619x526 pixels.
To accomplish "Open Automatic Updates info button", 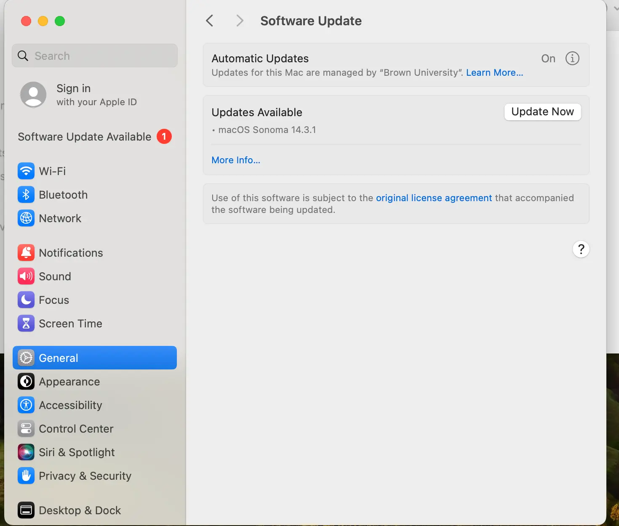I will coord(572,58).
